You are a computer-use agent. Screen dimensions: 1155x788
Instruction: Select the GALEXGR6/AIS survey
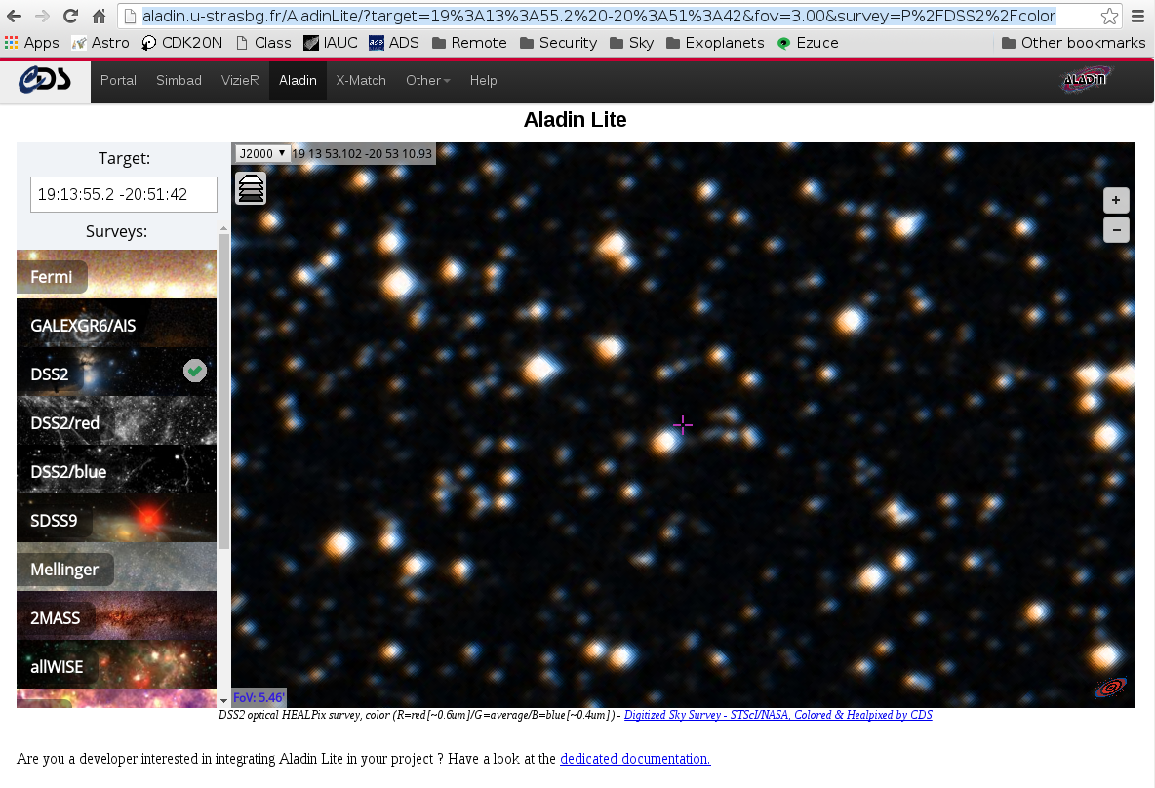tap(116, 323)
